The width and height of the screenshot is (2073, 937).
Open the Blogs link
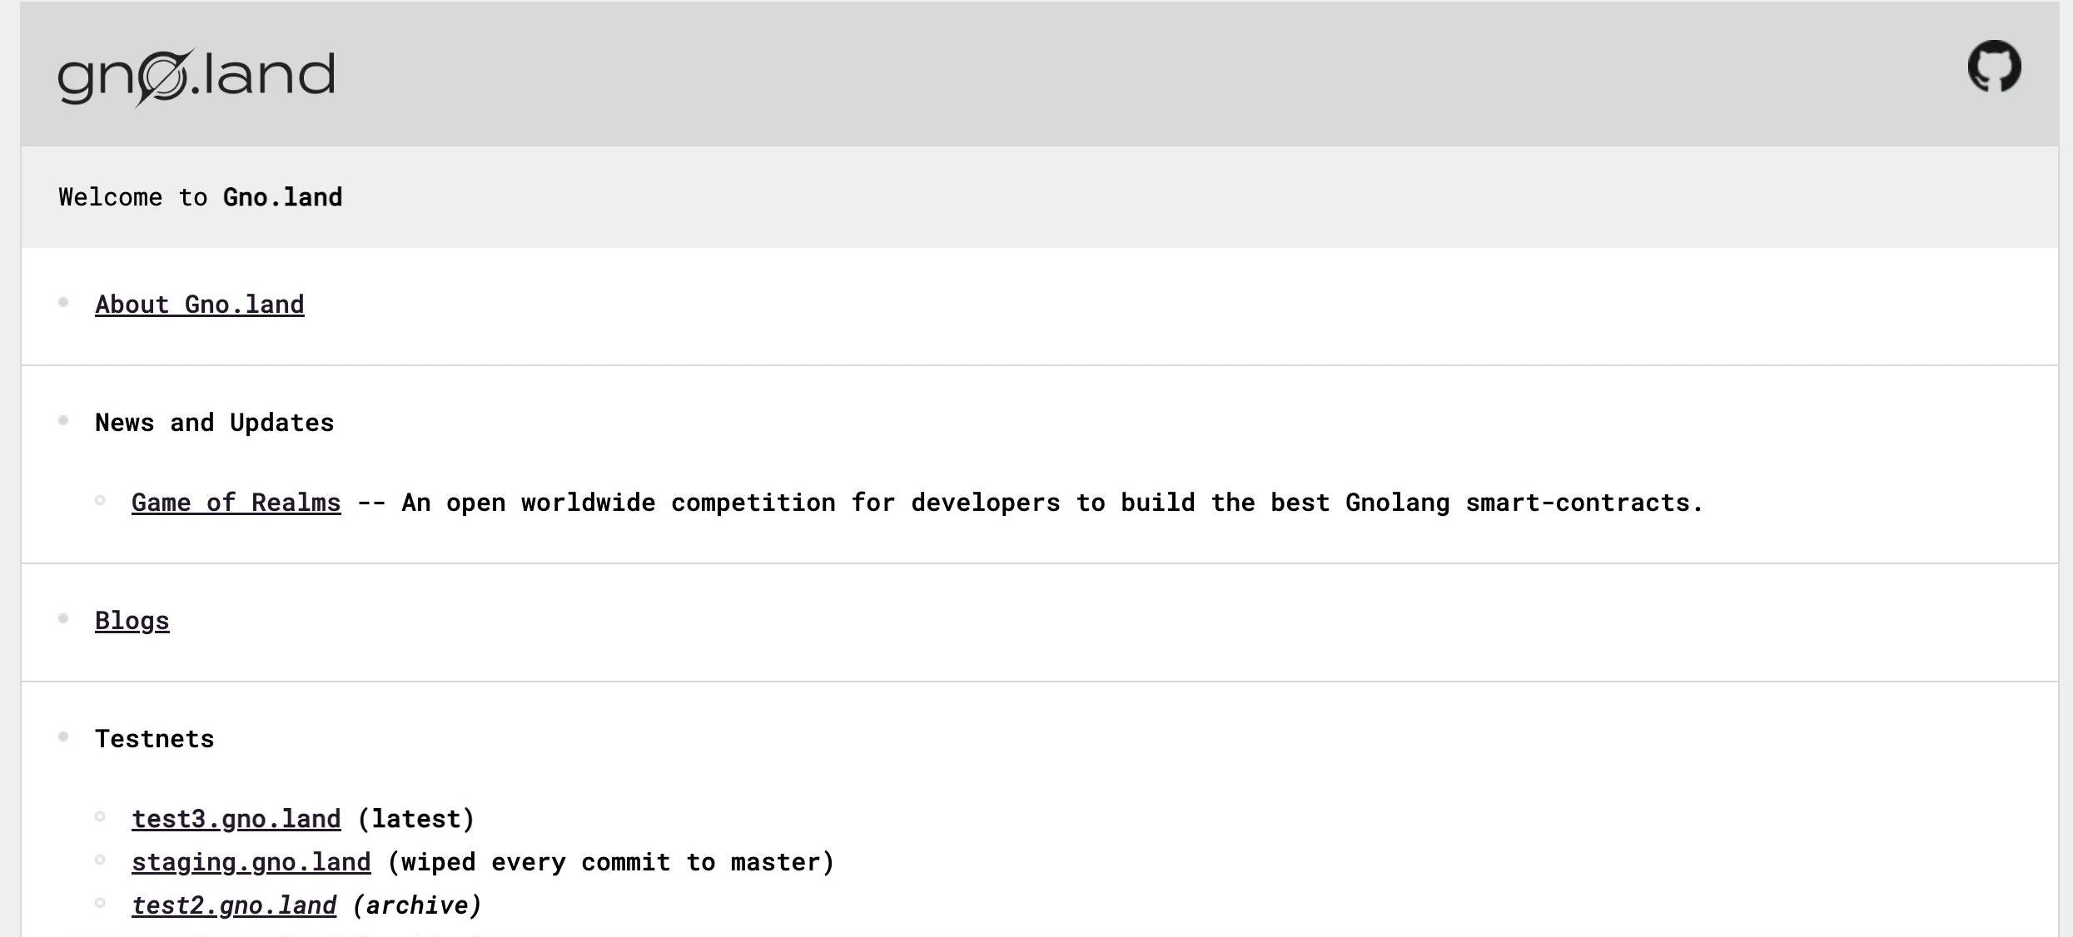[132, 621]
